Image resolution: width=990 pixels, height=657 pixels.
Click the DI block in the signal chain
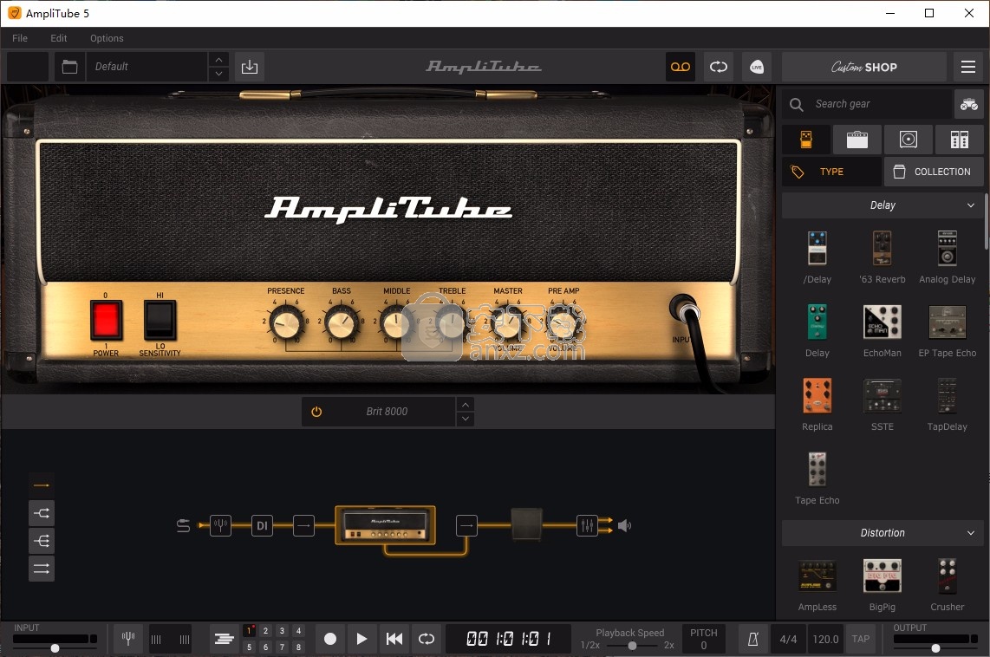[x=262, y=525]
